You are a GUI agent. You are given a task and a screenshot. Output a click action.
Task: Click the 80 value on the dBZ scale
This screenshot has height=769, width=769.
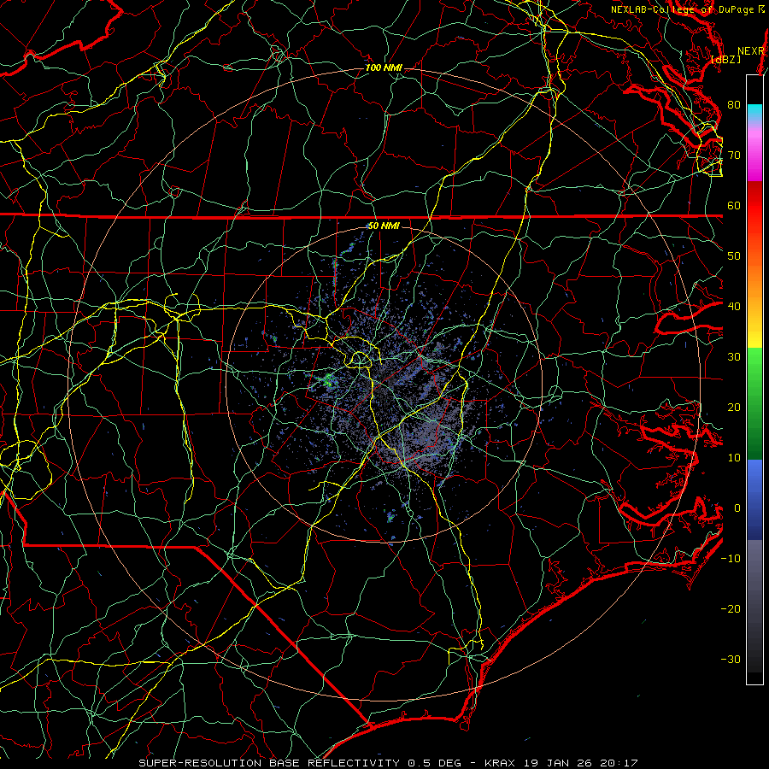coord(734,105)
